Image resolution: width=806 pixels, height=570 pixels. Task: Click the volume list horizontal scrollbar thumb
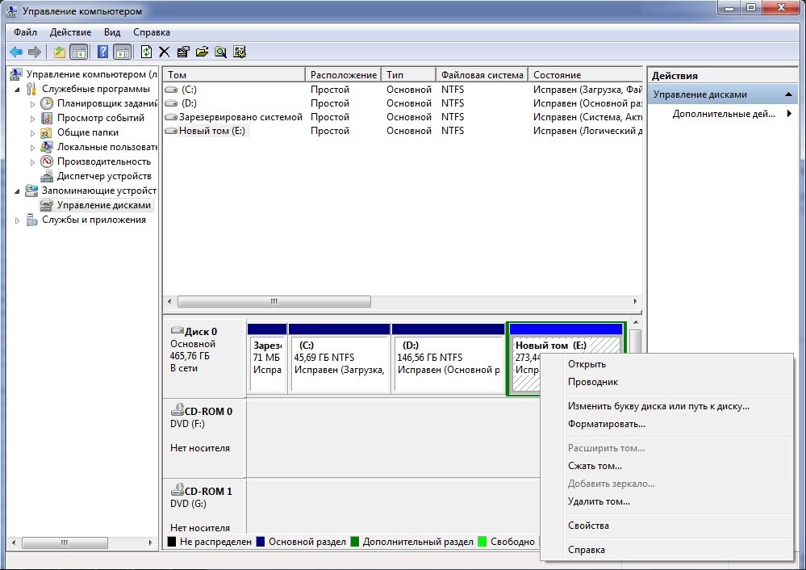click(274, 301)
